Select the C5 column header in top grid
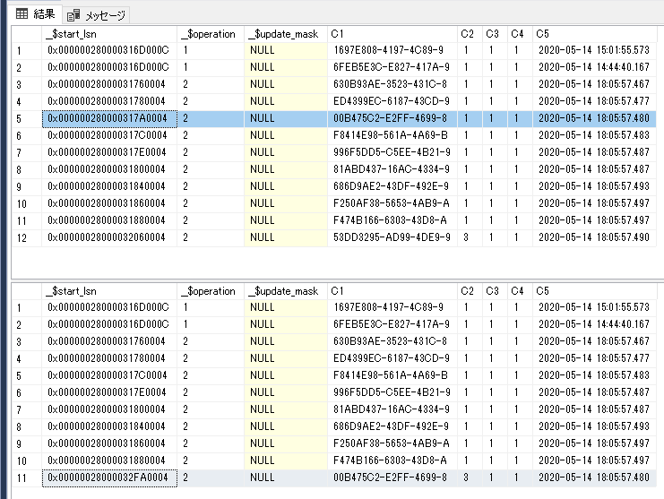 click(x=594, y=34)
